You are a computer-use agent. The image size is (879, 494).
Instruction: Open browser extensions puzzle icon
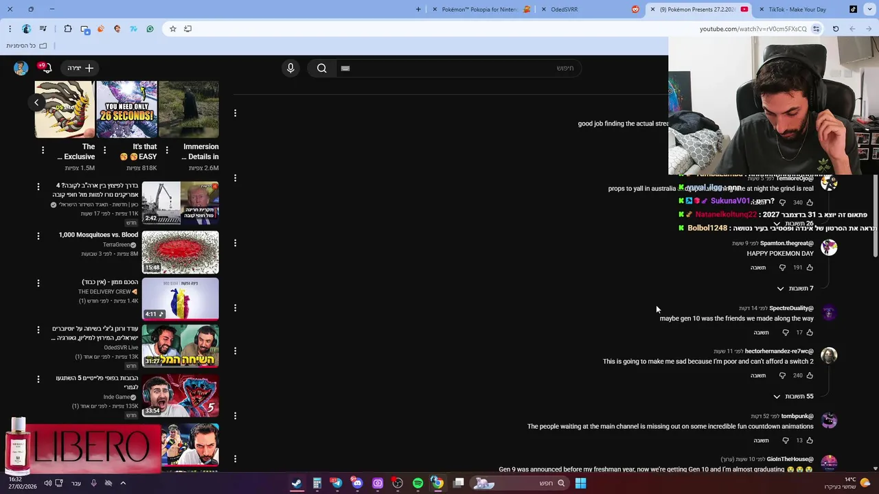point(68,29)
